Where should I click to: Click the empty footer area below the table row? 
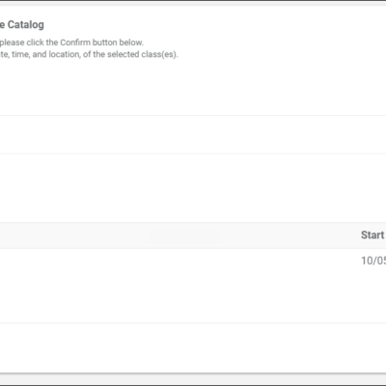click(x=193, y=347)
